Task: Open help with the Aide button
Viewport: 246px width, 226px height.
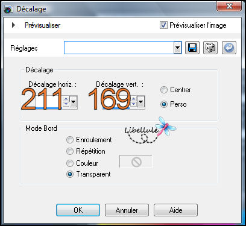Action: [175, 210]
